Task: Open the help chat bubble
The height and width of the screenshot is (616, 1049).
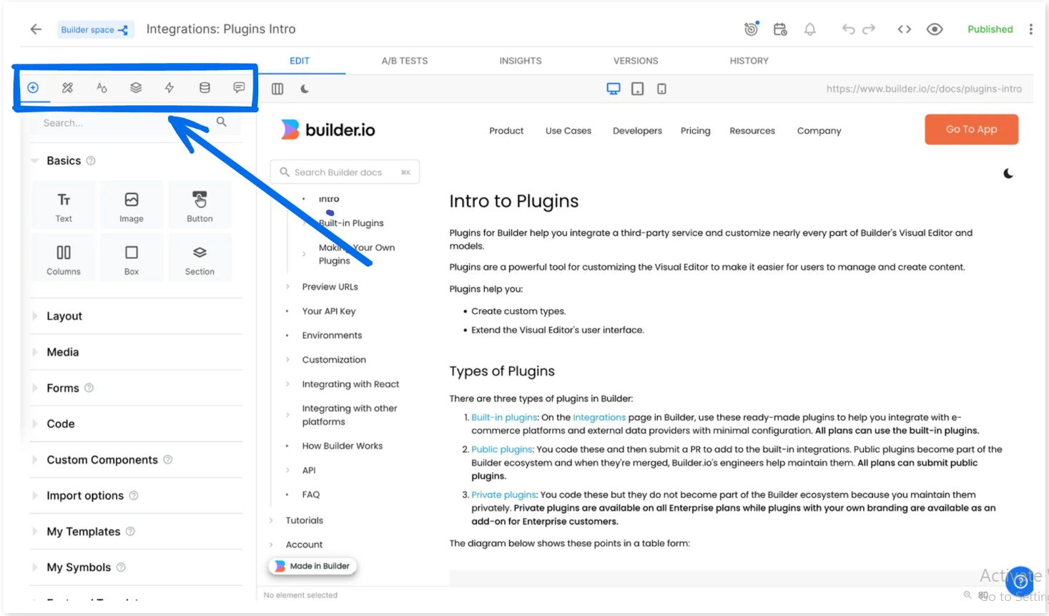Action: tap(1020, 581)
